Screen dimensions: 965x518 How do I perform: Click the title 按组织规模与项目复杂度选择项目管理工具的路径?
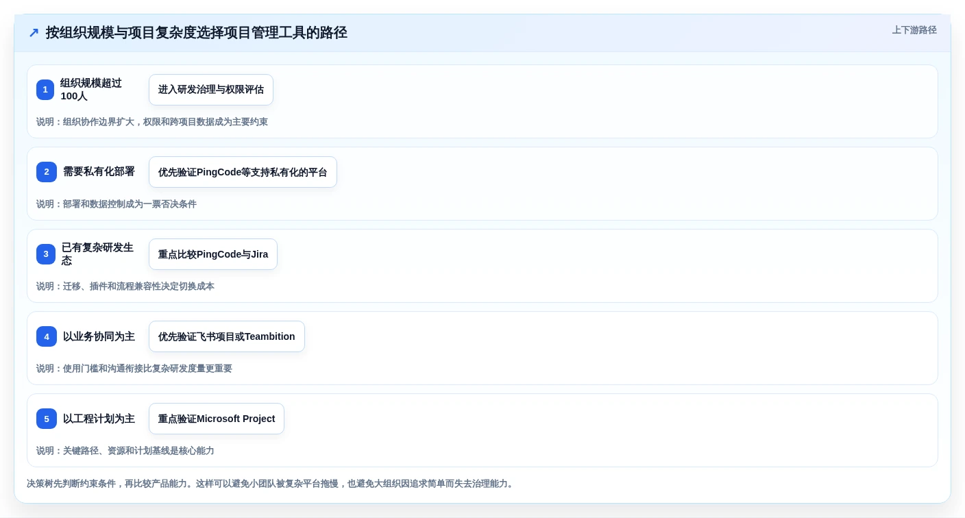[197, 33]
